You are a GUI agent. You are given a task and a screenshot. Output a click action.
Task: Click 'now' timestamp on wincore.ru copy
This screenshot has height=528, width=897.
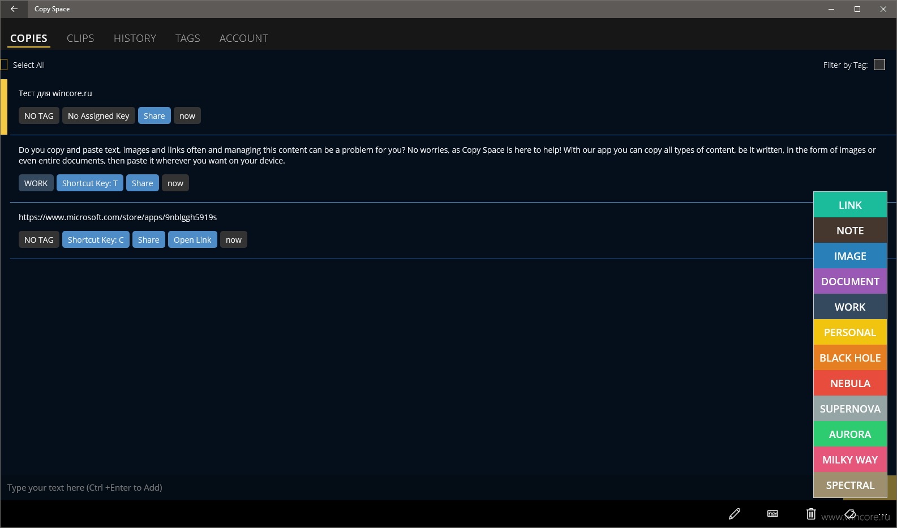click(x=187, y=115)
